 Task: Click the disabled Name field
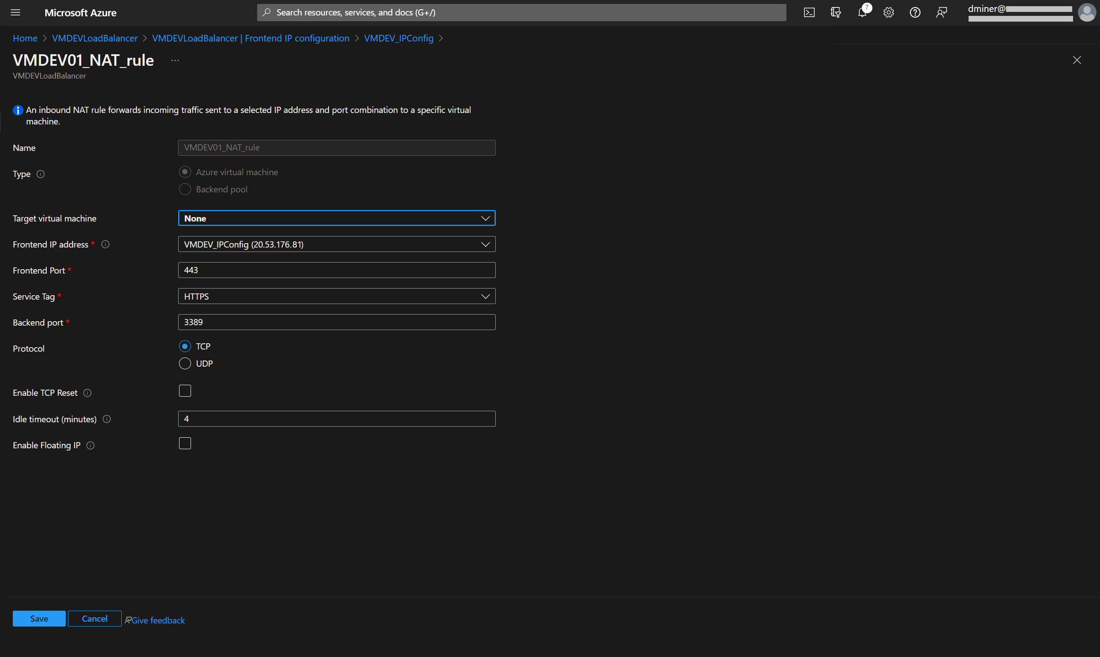pyautogui.click(x=337, y=148)
